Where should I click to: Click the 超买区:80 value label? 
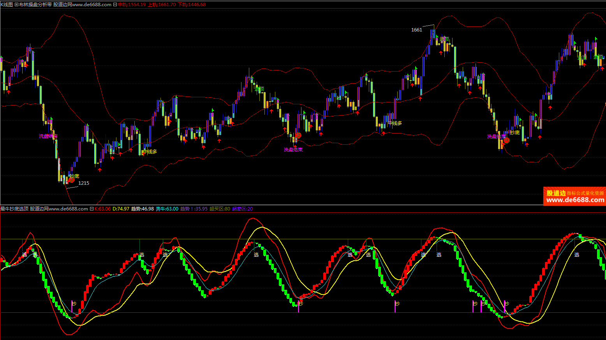point(220,209)
